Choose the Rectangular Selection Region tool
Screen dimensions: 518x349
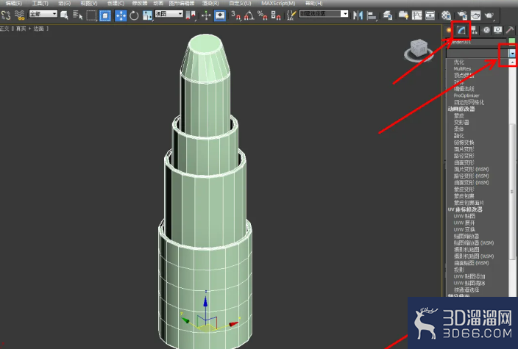[91, 15]
